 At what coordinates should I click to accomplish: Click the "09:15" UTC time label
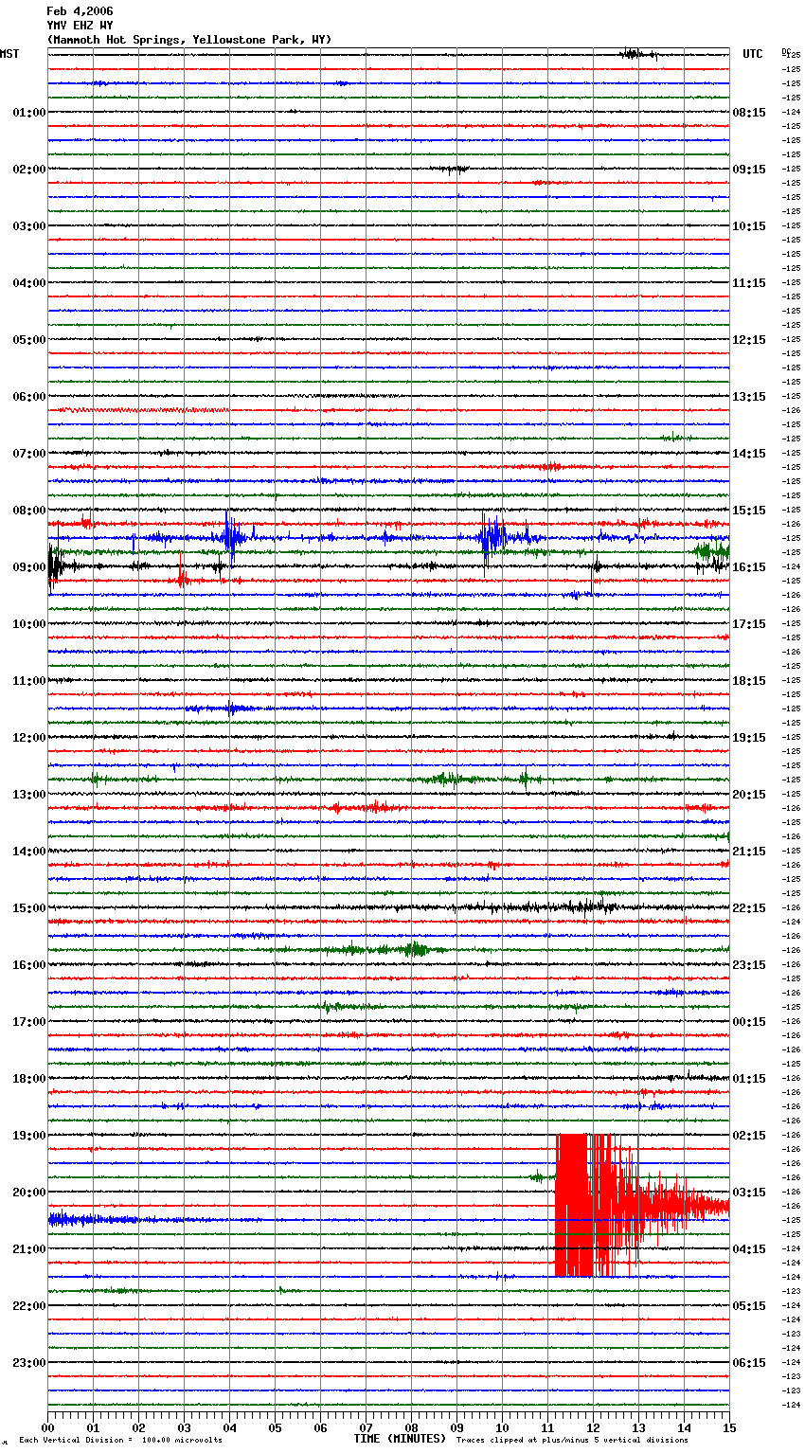[x=749, y=170]
